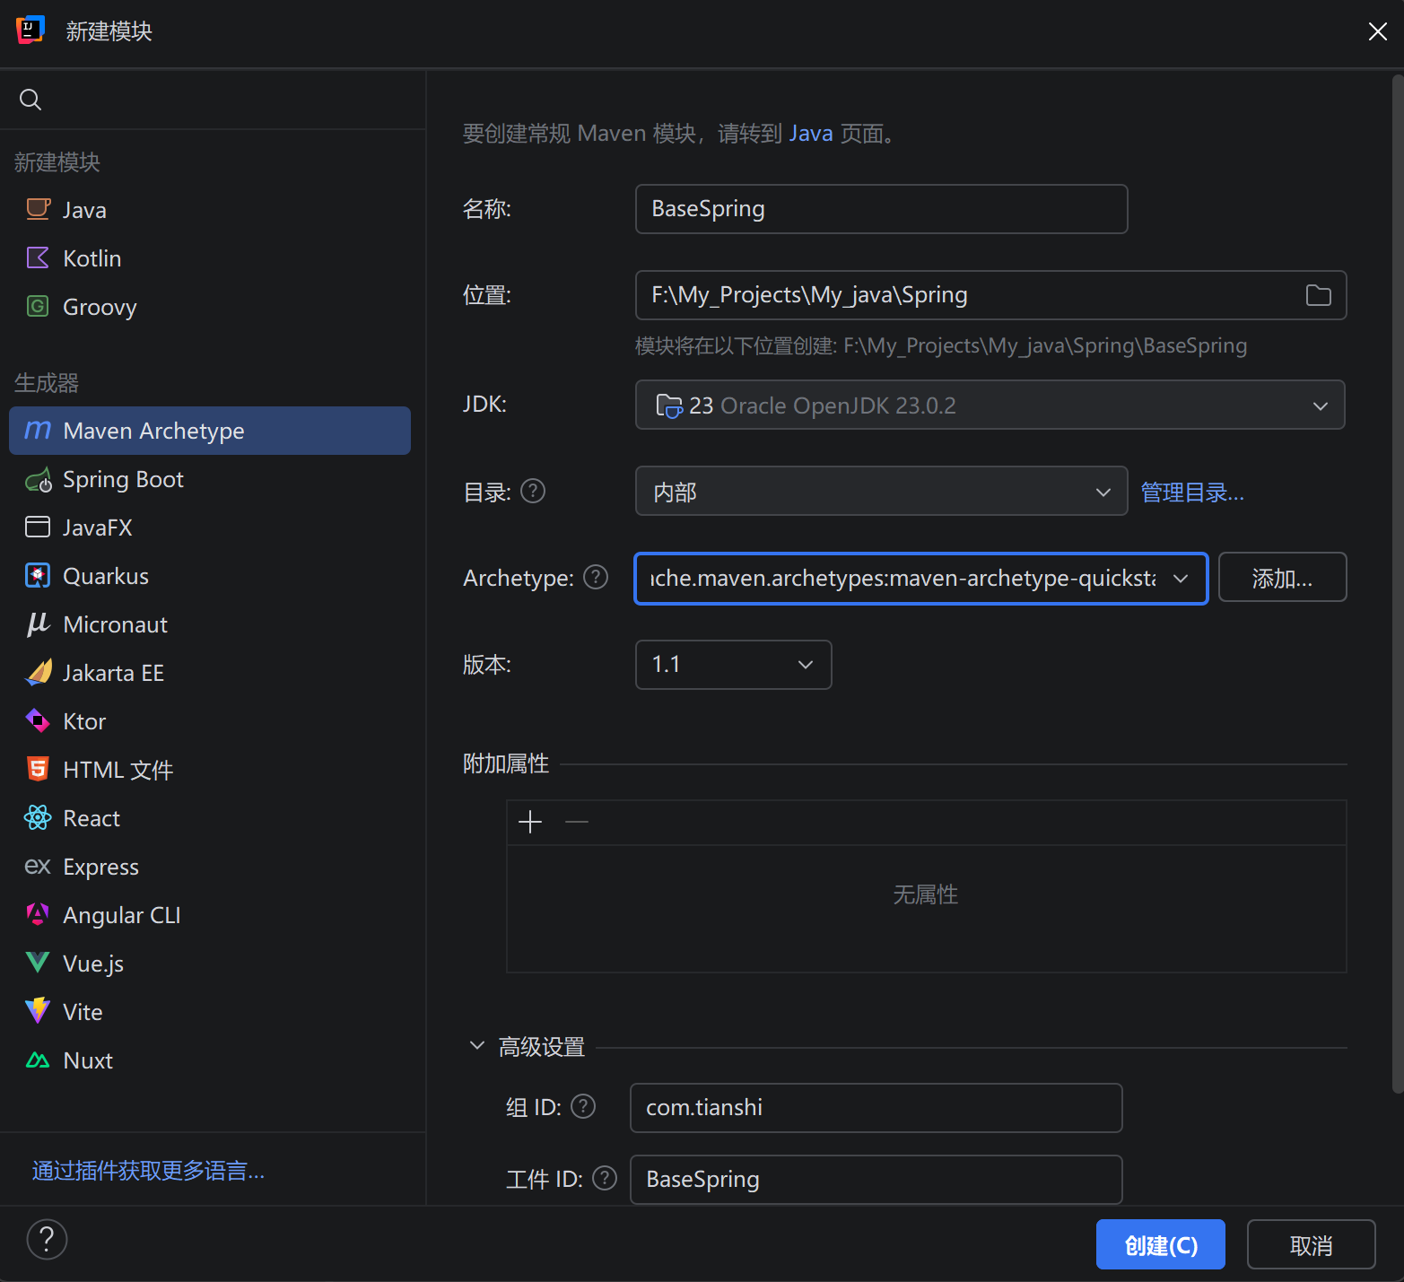Focus the 名称 input field

881,209
